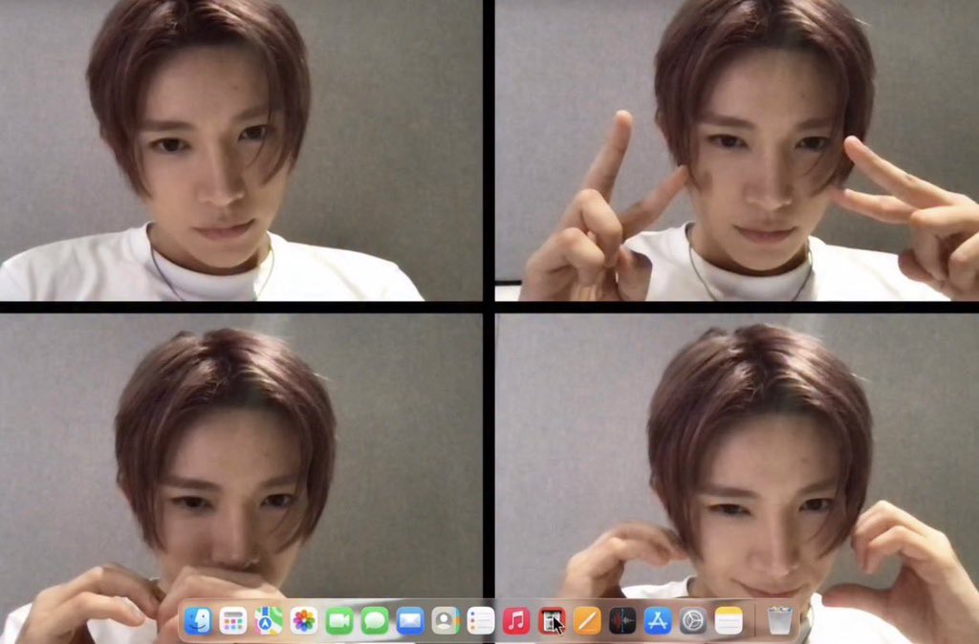Screen dimensions: 979x644
Task: Open Pages from the dock
Action: pos(587,621)
